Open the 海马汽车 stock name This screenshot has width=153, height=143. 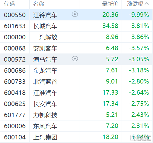[x=45, y=59]
